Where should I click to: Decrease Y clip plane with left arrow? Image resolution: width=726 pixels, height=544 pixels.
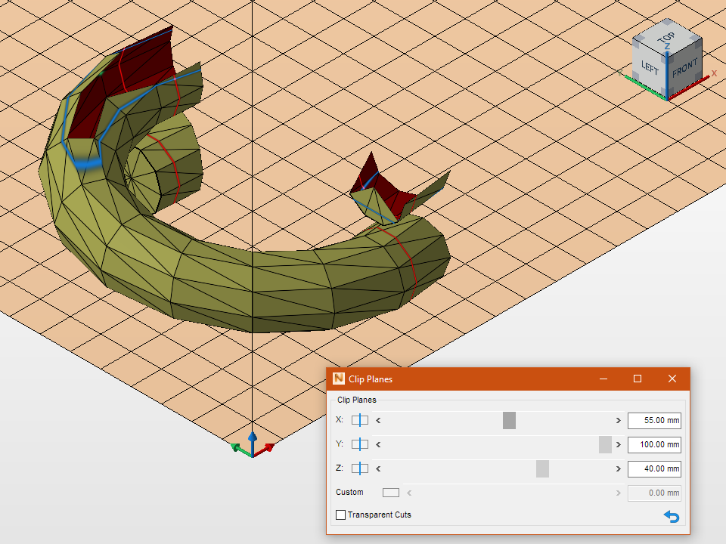pyautogui.click(x=378, y=444)
